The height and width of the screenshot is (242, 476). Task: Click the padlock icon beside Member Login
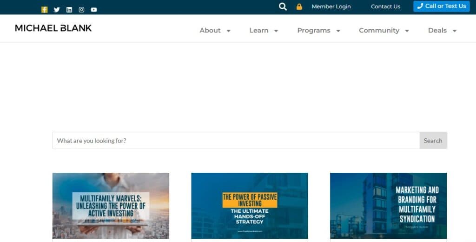tap(299, 7)
